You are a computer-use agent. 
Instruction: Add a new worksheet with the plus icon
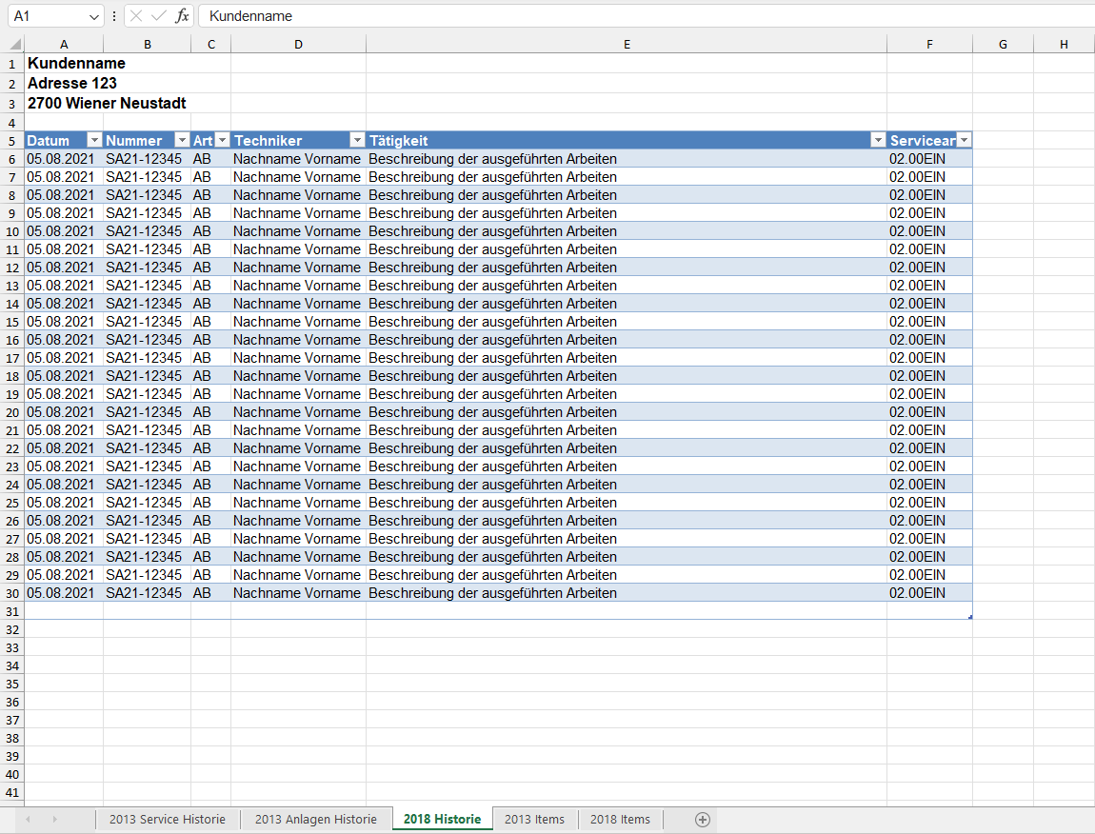pos(702,819)
